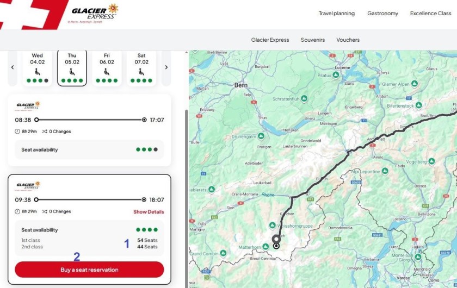Click the Drunengalm marker on map

pos(261,136)
